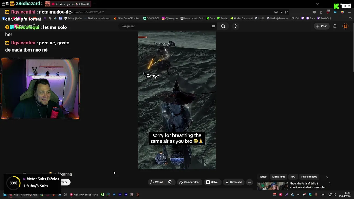Click the Discord tray icon
This screenshot has width=354, height=199.
pos(304,195)
